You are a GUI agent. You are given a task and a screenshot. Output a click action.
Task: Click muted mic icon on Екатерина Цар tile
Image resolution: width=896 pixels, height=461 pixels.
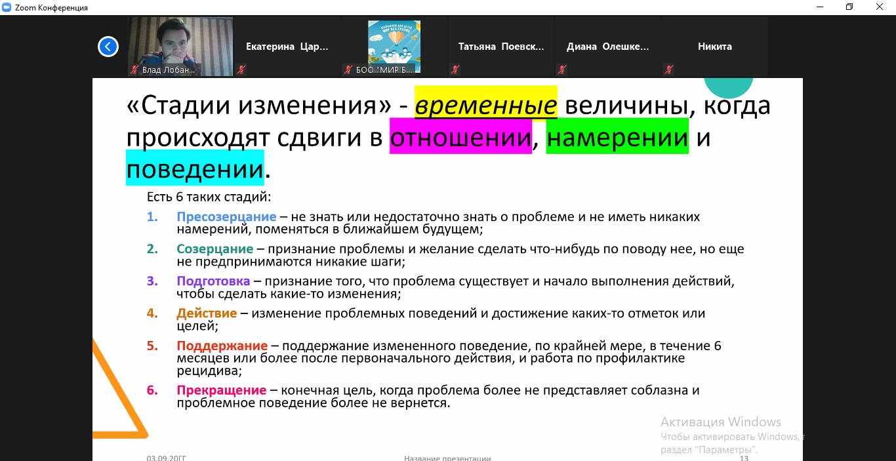[241, 69]
